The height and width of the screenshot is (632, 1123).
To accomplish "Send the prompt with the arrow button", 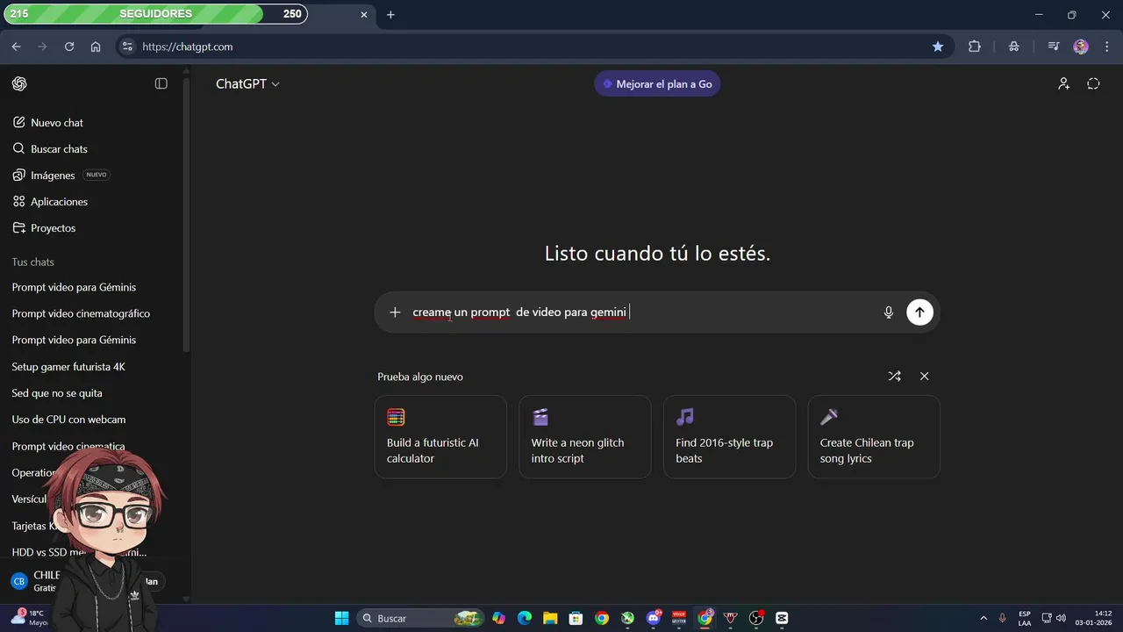I will (x=919, y=312).
